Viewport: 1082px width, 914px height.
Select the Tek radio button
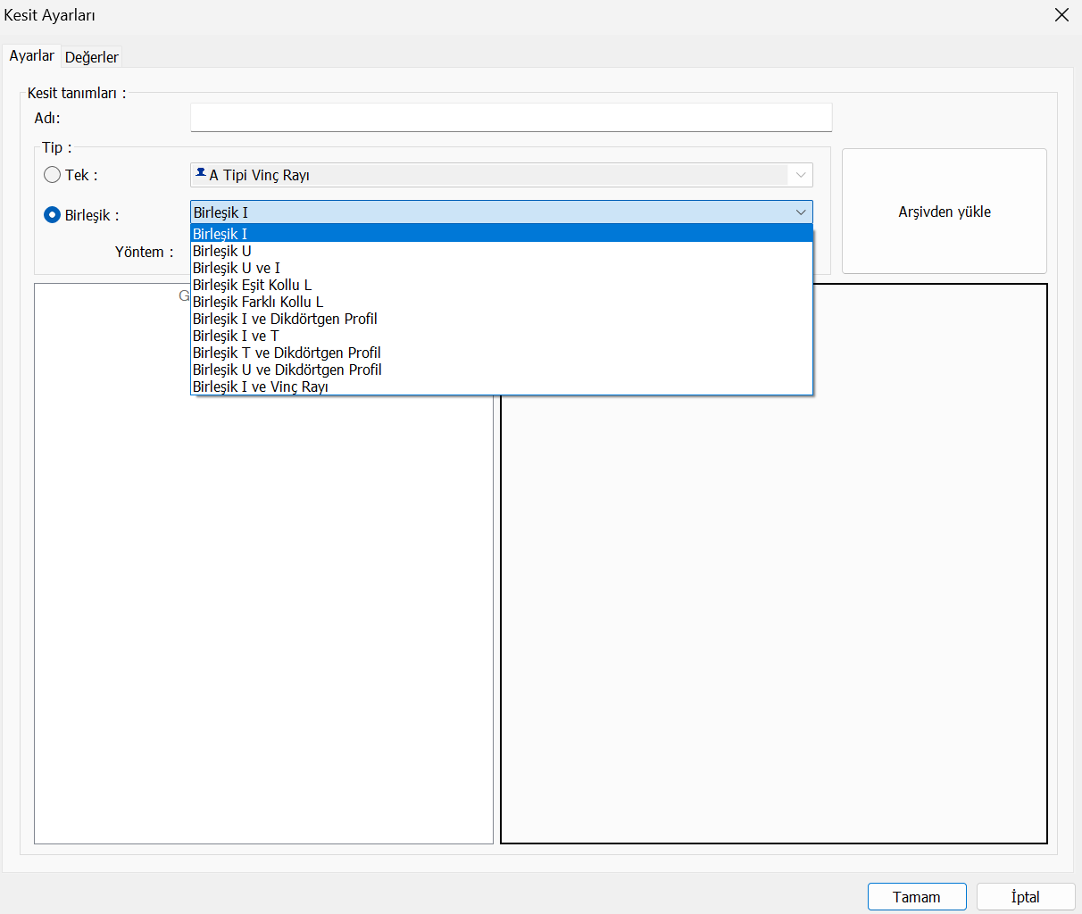(53, 175)
